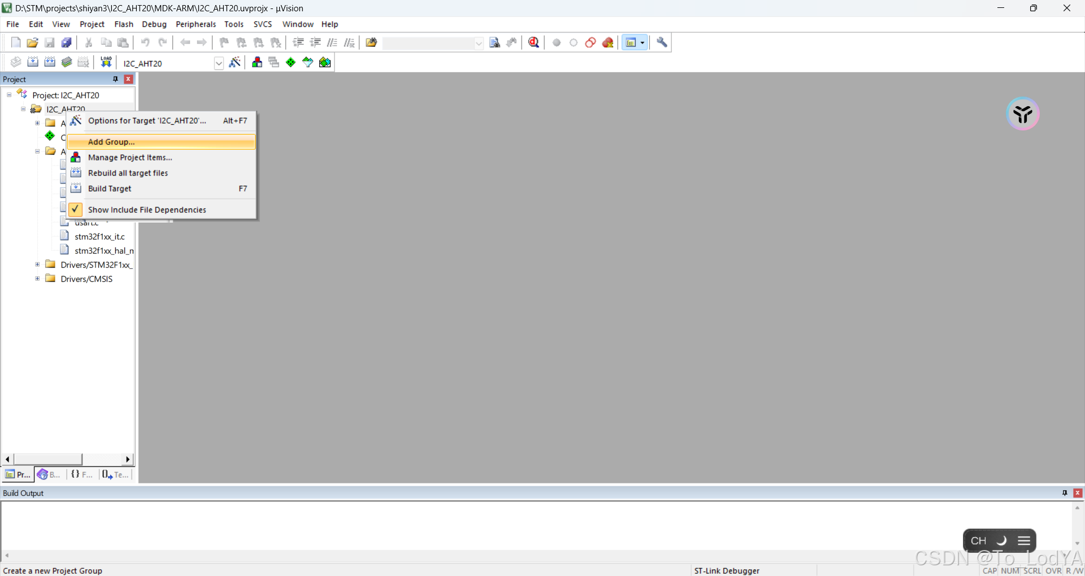Collapse the I2C_AHT20 target node
Image resolution: width=1085 pixels, height=576 pixels.
click(x=23, y=109)
